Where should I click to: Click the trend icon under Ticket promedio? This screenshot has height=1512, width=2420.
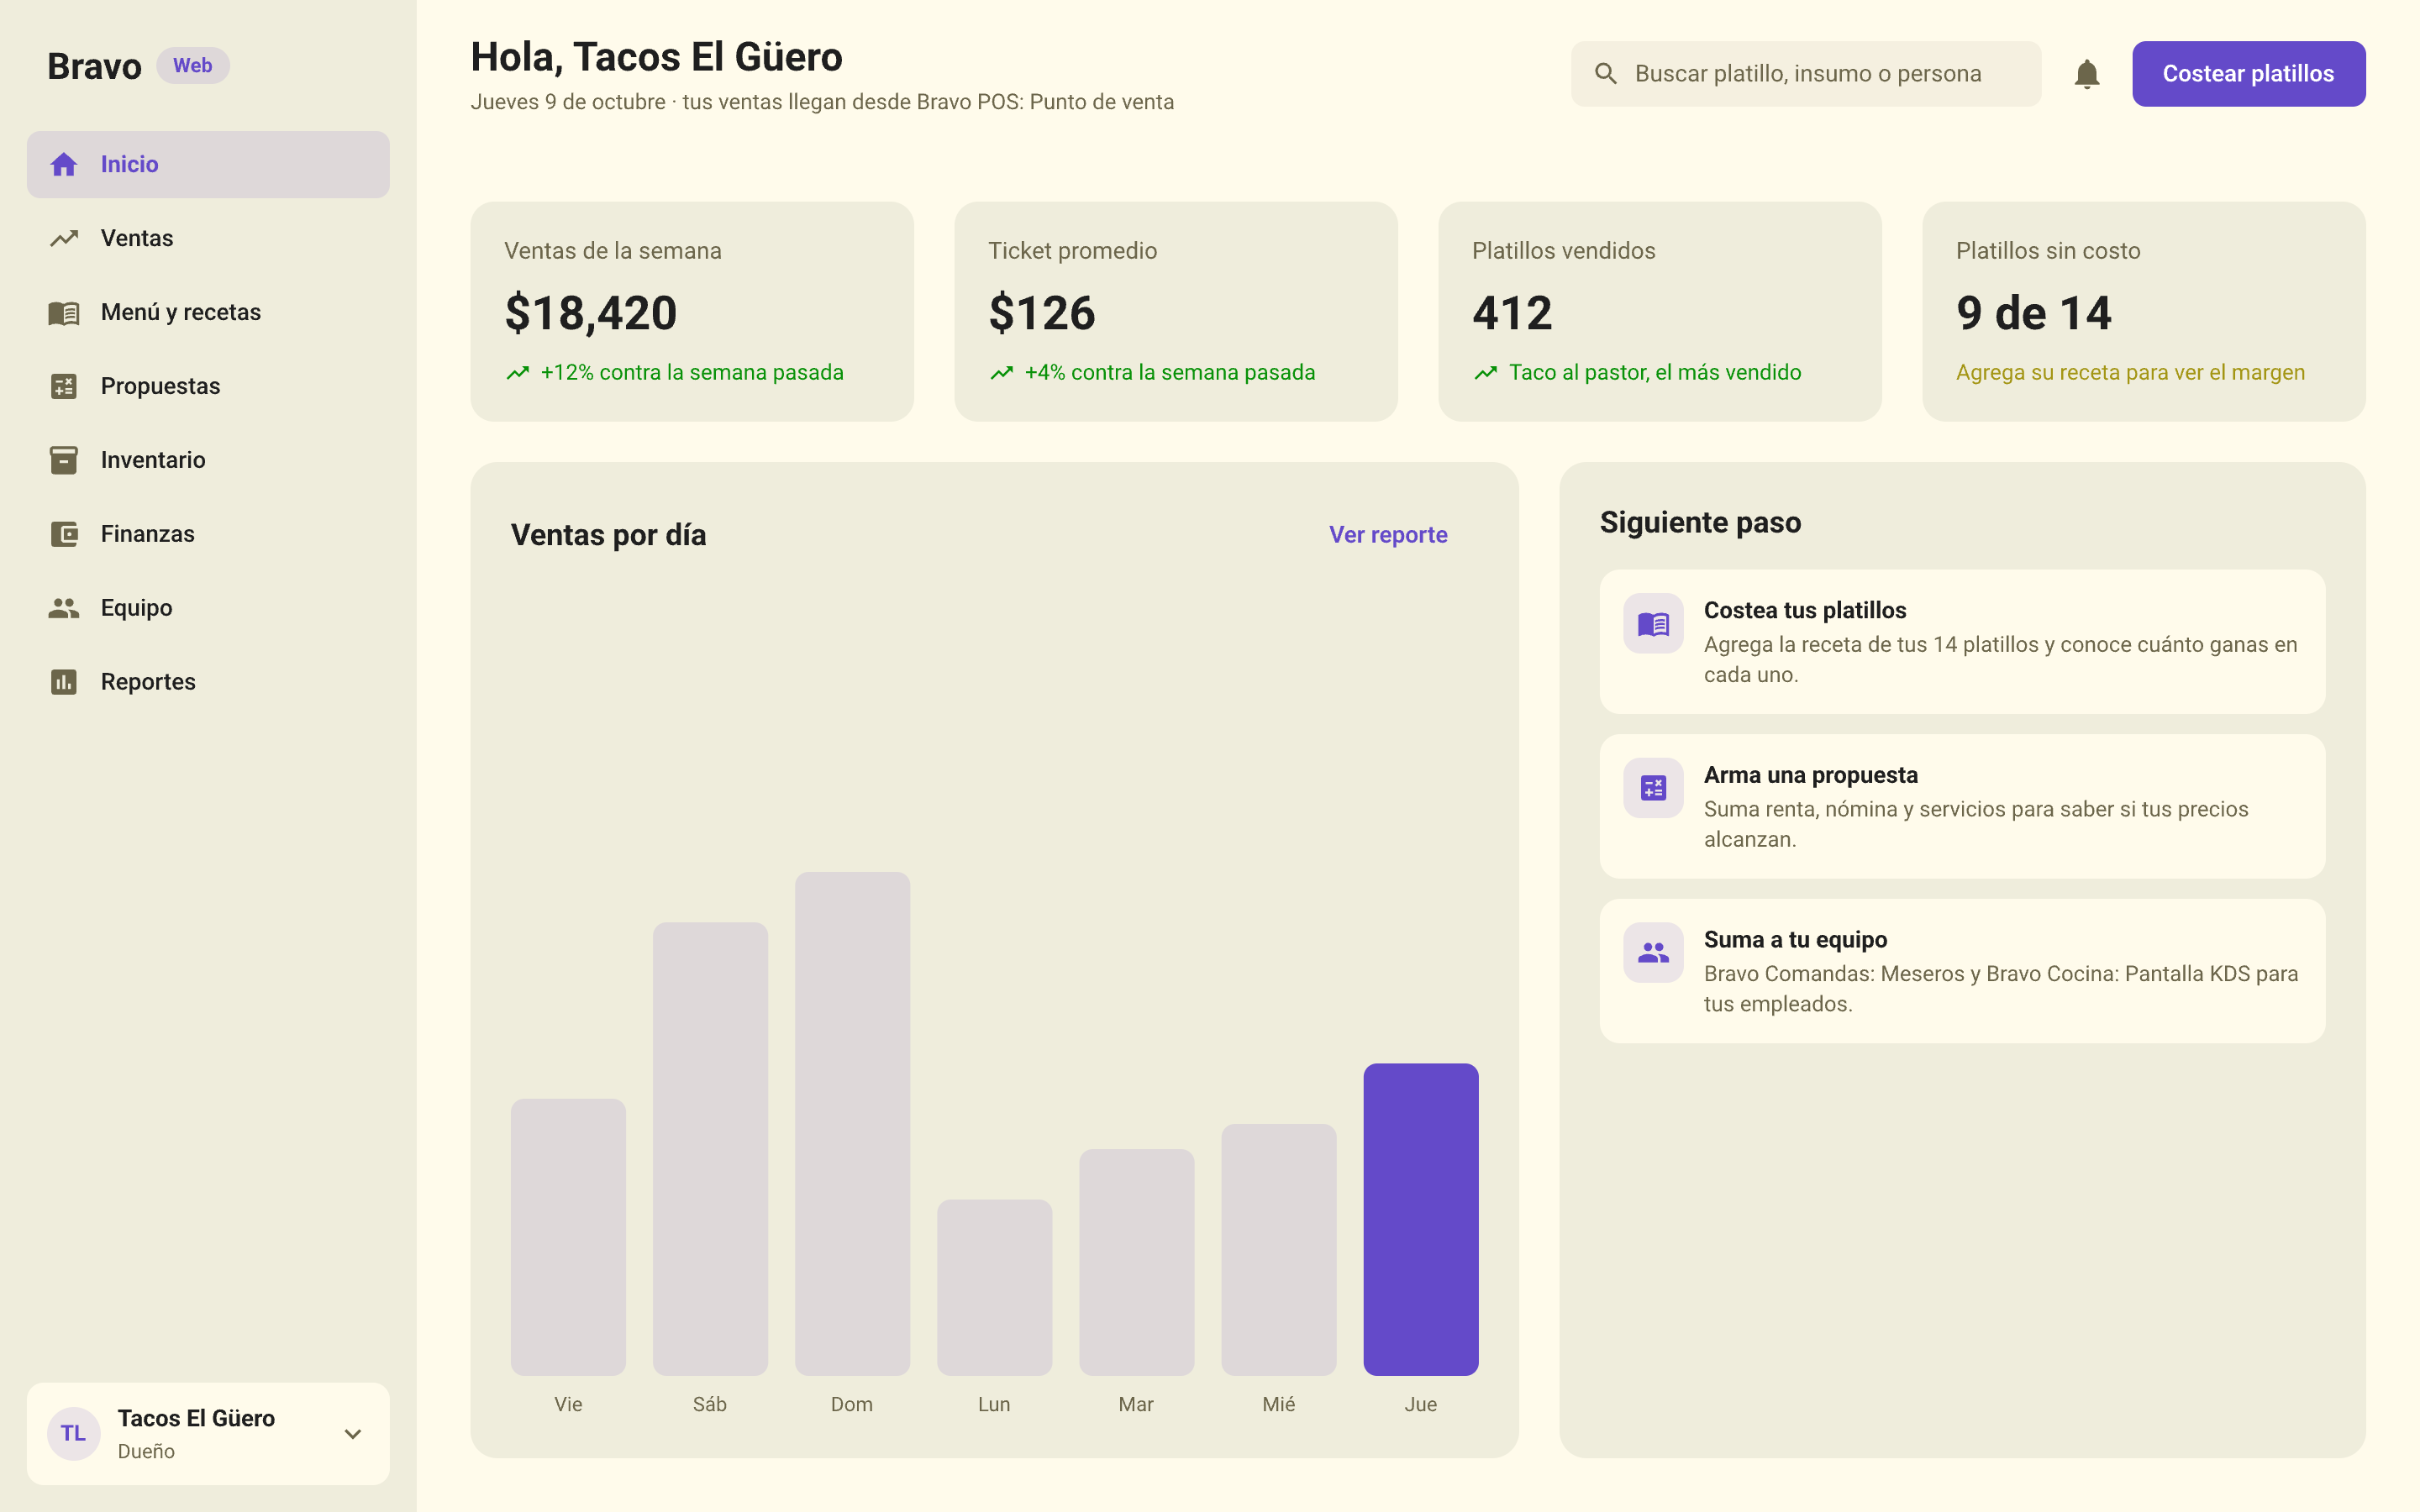tap(1002, 373)
